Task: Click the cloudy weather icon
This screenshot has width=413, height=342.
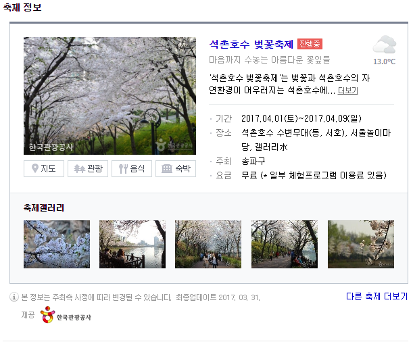Action: click(x=385, y=45)
